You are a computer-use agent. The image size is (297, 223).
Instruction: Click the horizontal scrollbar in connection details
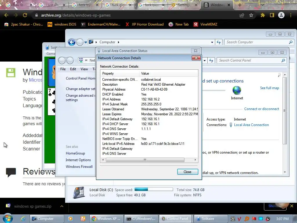(145, 160)
